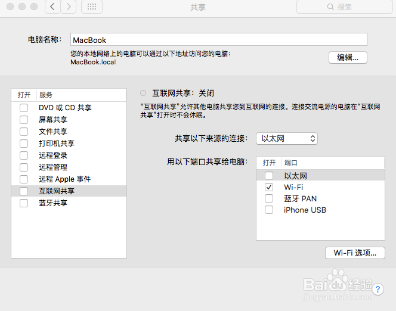Check the 蓝牙 PAN port checkbox
396x311 pixels.
269,198
